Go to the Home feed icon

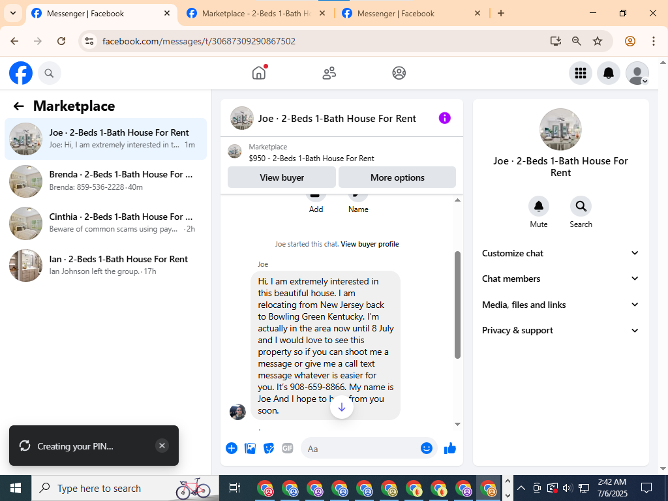tap(259, 73)
